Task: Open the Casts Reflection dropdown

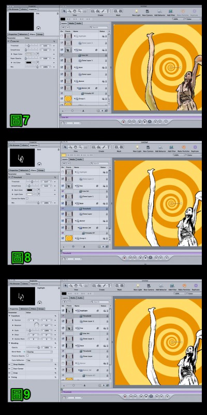Action: pyautogui.click(x=39, y=360)
